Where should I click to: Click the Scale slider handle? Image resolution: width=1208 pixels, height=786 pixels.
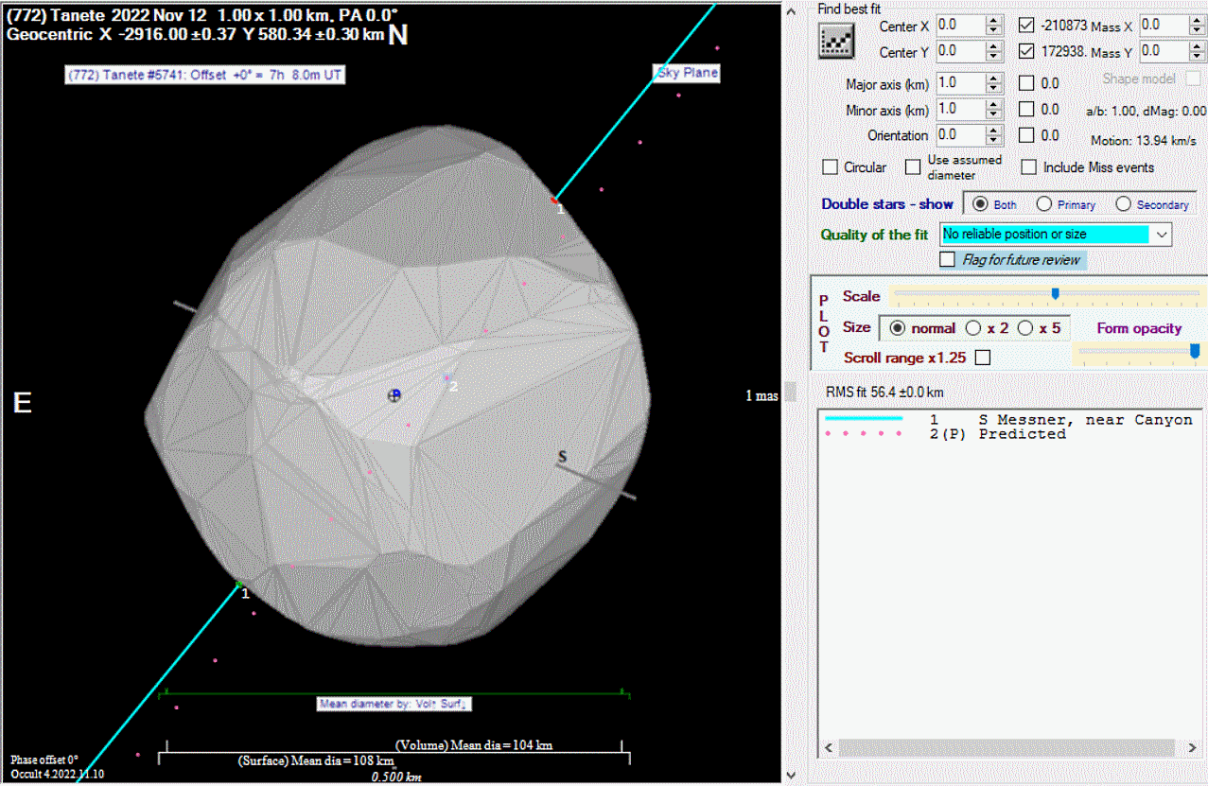click(1055, 294)
